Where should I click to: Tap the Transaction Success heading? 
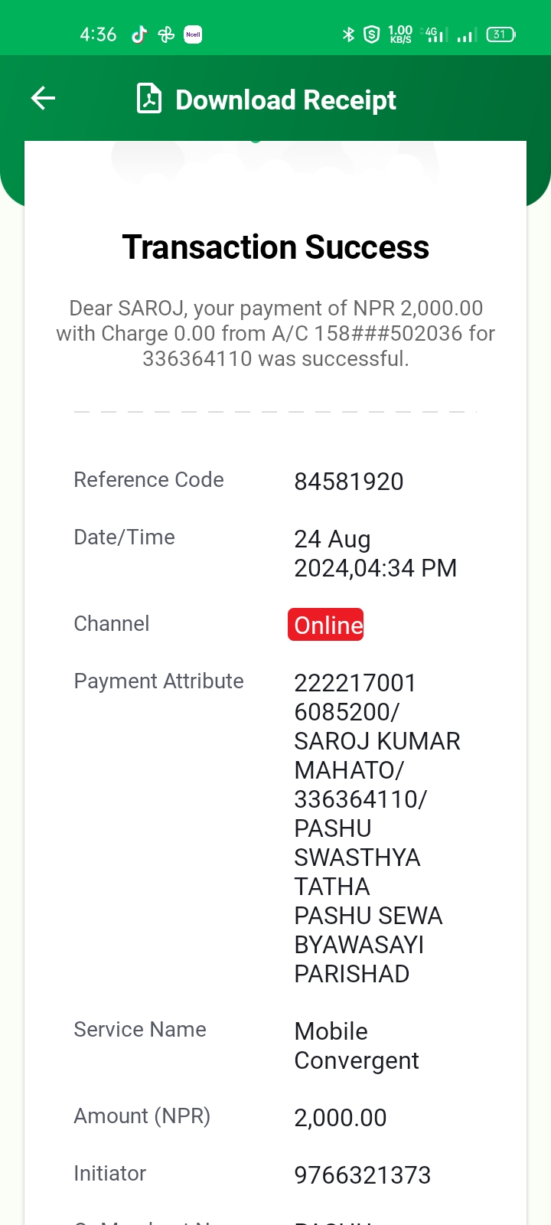[x=275, y=247]
